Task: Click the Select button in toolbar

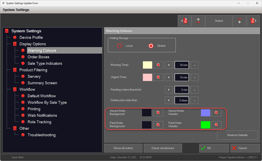Action: click(x=219, y=21)
